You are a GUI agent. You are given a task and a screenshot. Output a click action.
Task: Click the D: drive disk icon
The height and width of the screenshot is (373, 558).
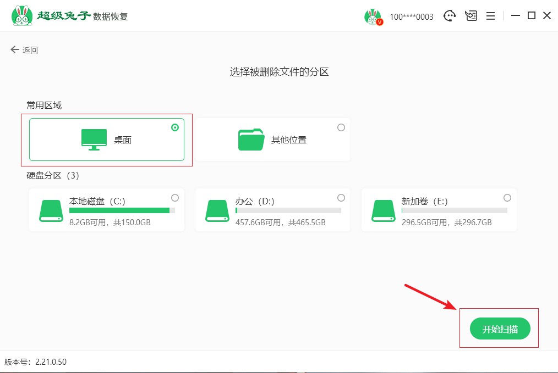[x=217, y=211]
